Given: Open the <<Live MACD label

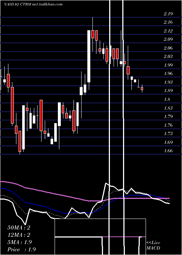Looking at the screenshot, I should pos(153,246).
